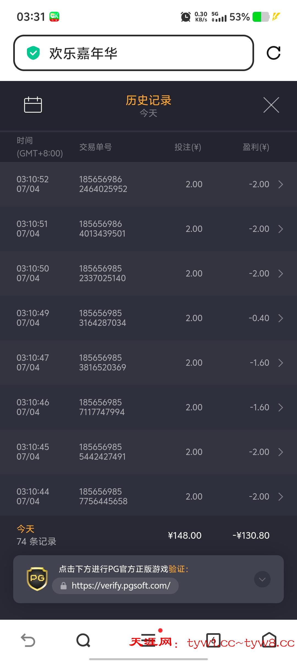Open the calendar date picker icon
Image resolution: width=297 pixels, height=661 pixels.
pyautogui.click(x=33, y=105)
